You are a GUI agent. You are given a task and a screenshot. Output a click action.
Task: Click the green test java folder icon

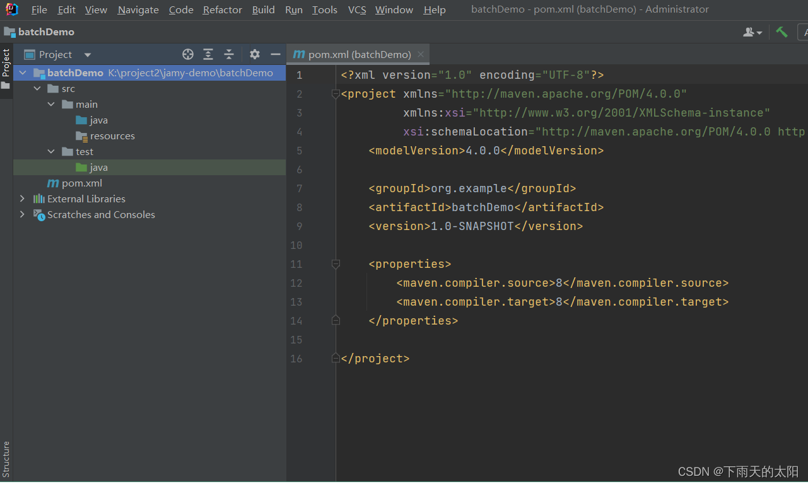81,168
